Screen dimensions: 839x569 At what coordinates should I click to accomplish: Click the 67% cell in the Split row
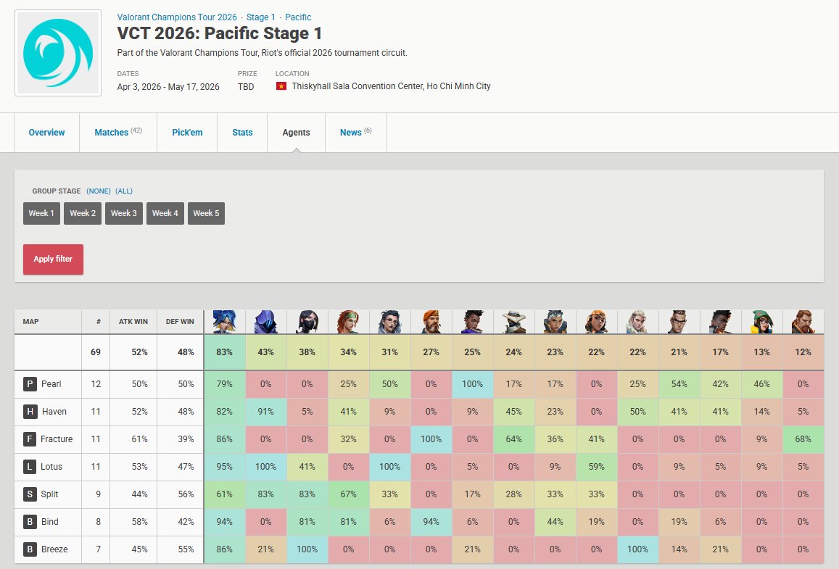[x=348, y=494]
